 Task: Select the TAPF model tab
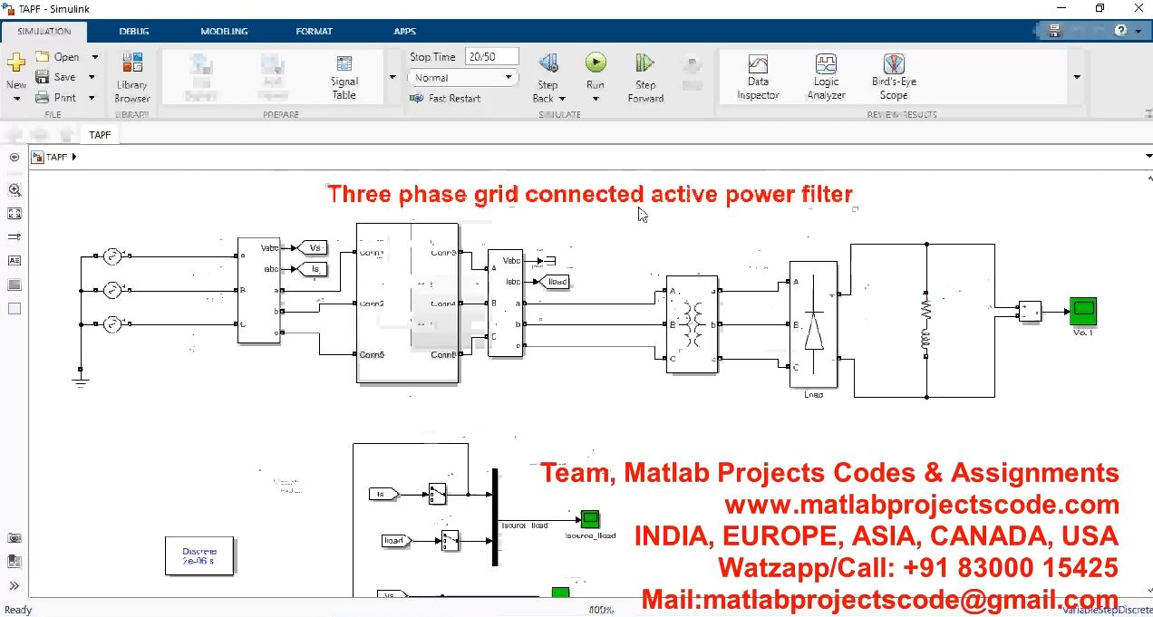point(100,135)
